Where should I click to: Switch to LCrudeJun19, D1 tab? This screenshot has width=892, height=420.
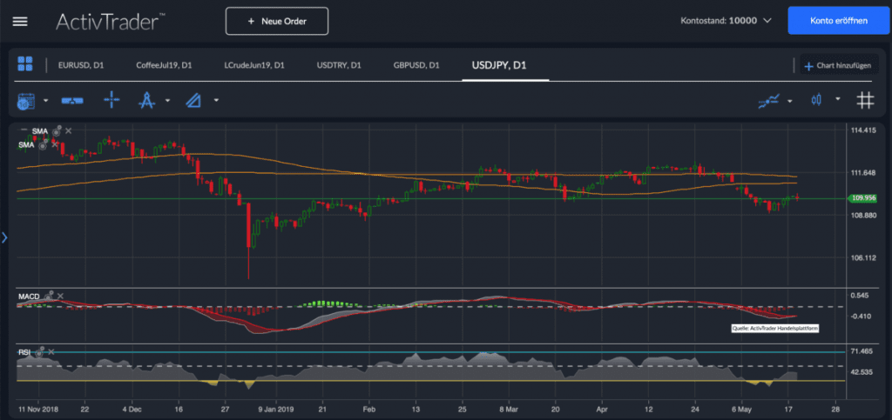click(253, 65)
